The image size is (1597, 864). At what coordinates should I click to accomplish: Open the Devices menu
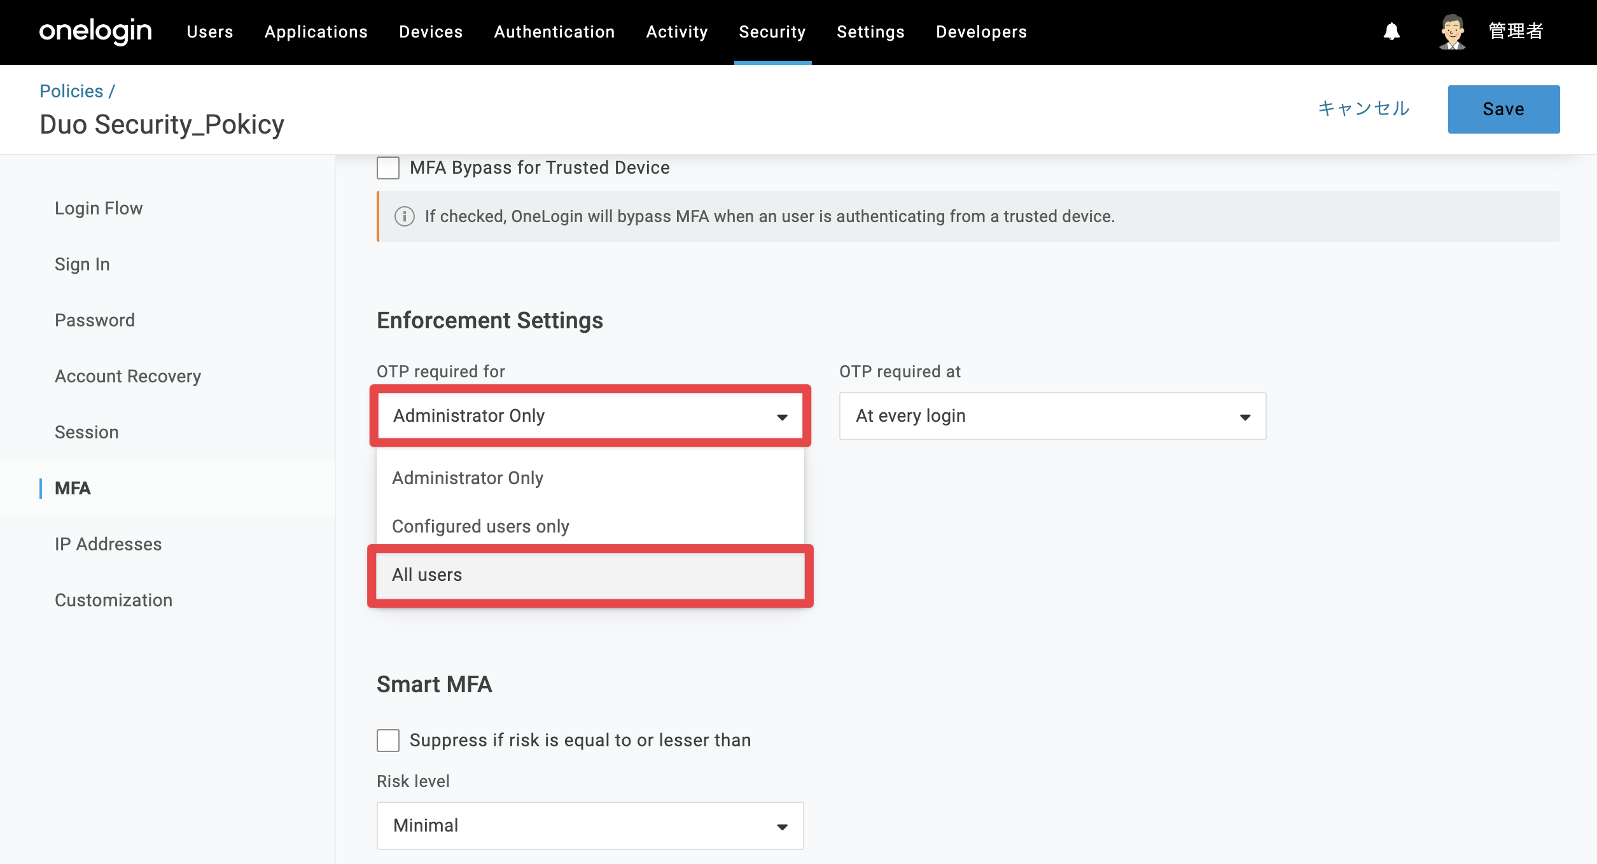431,32
